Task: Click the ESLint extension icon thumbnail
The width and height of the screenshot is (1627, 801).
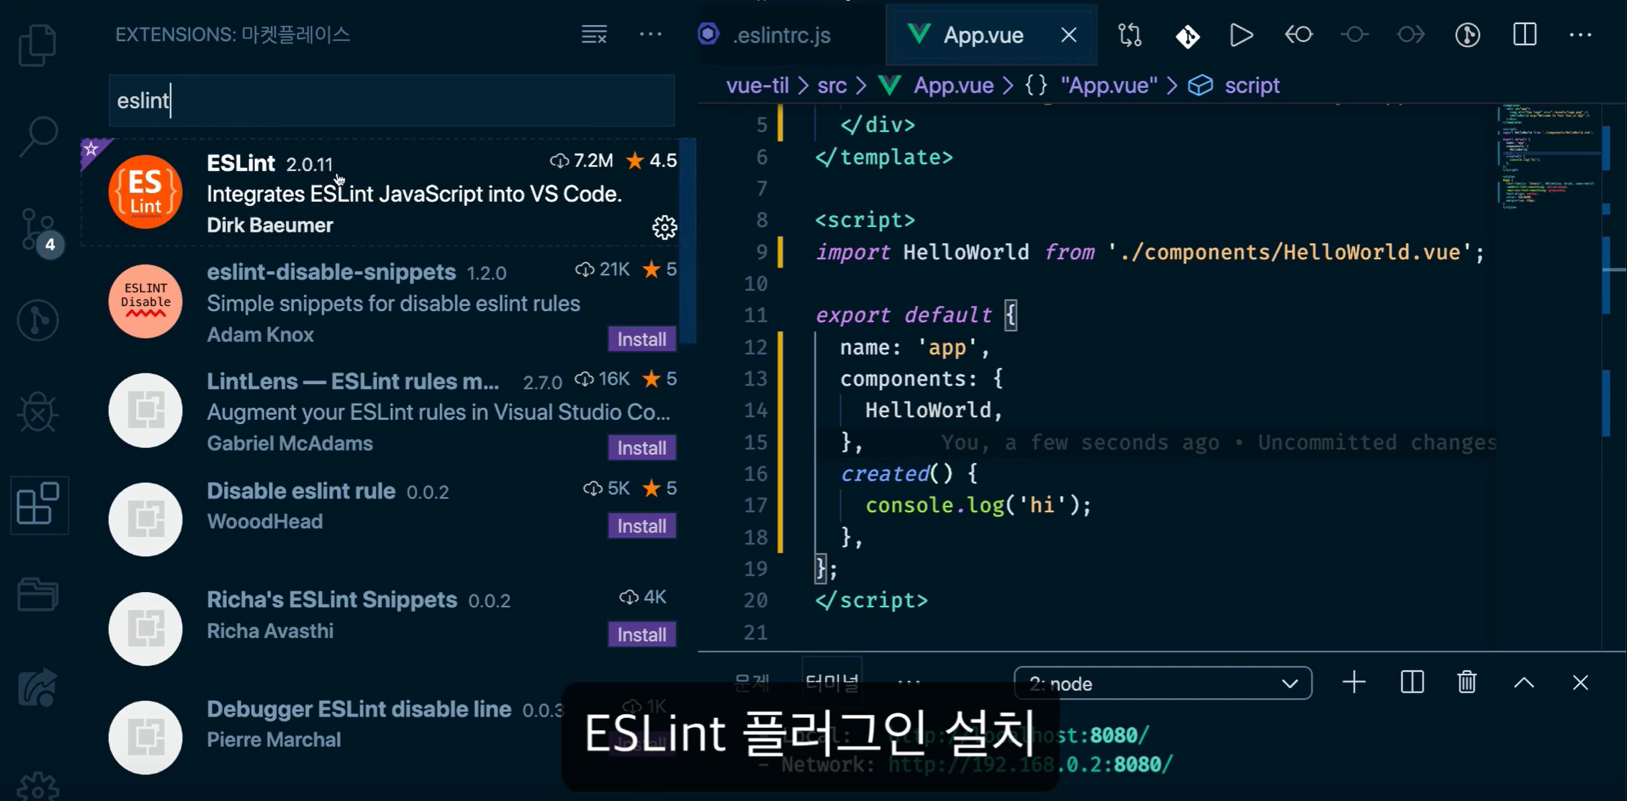Action: (x=145, y=192)
